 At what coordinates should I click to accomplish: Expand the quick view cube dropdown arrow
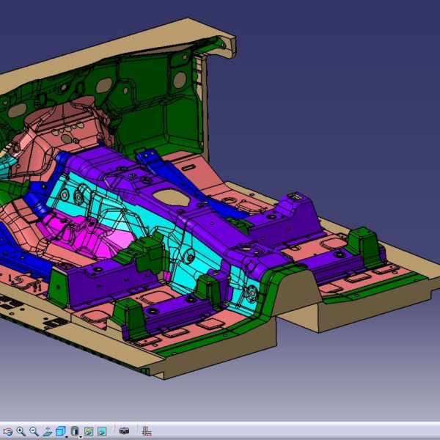tap(67, 436)
